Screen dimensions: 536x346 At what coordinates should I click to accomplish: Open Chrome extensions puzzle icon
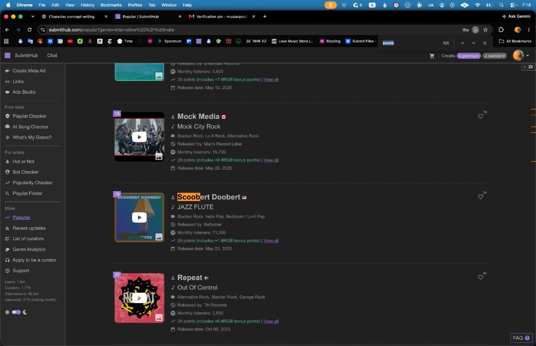pos(501,30)
